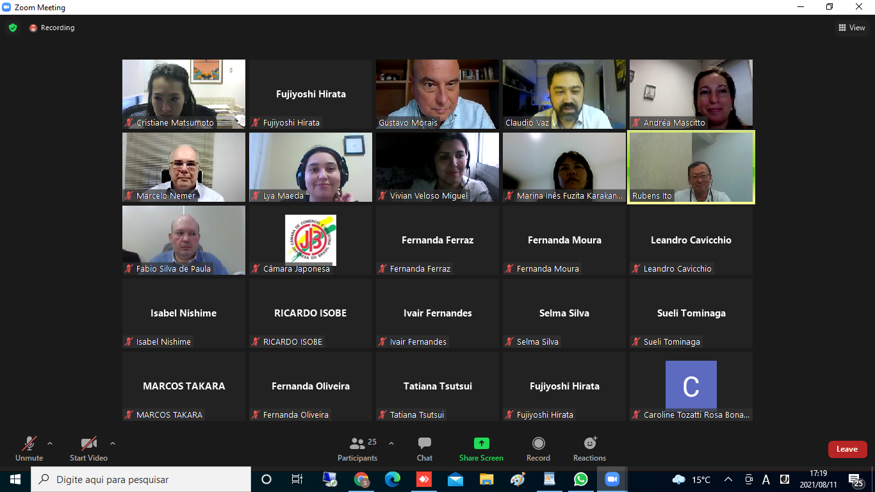Open the Participants list

point(357,444)
